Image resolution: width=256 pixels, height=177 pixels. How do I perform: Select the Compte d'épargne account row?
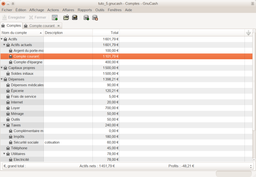[28, 62]
